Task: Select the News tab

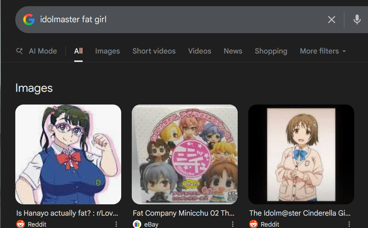Action: [233, 51]
